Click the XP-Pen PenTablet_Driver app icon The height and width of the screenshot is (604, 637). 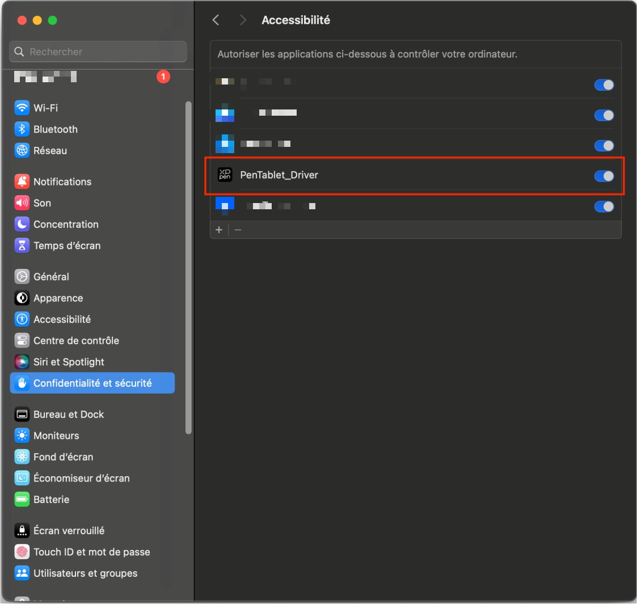225,175
